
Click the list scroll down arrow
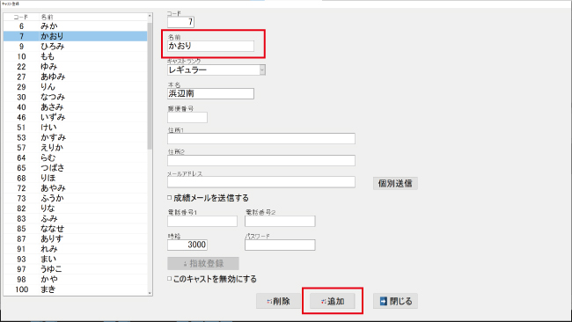tap(150, 293)
